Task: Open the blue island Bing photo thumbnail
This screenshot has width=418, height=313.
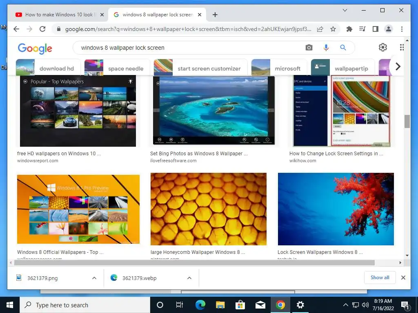Action: [213, 110]
